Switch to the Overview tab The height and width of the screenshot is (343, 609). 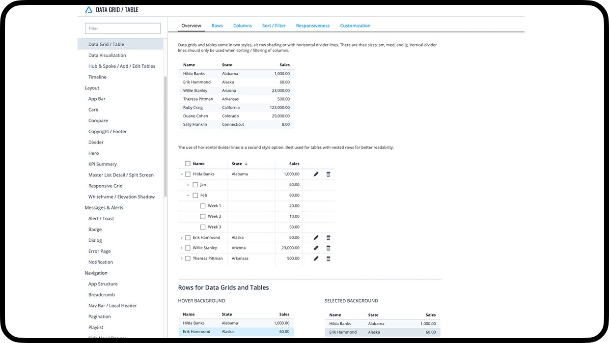191,26
